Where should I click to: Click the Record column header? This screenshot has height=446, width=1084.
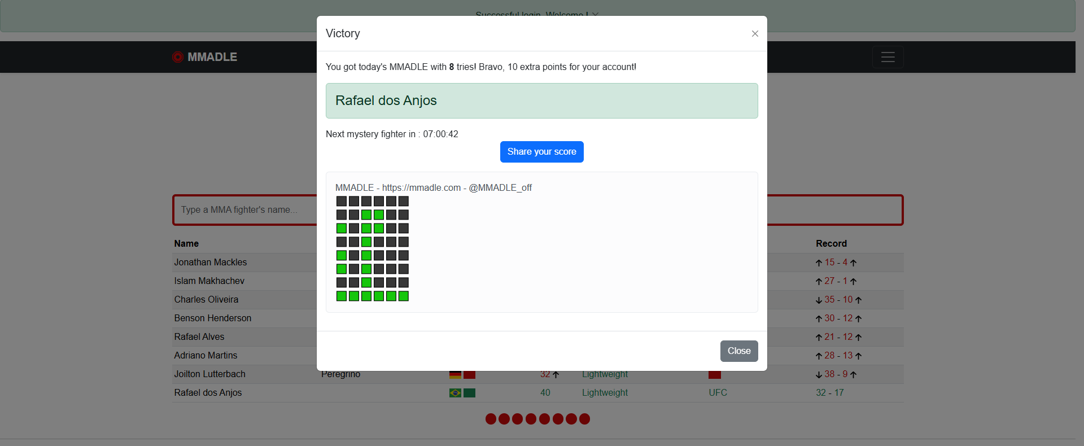click(x=831, y=244)
